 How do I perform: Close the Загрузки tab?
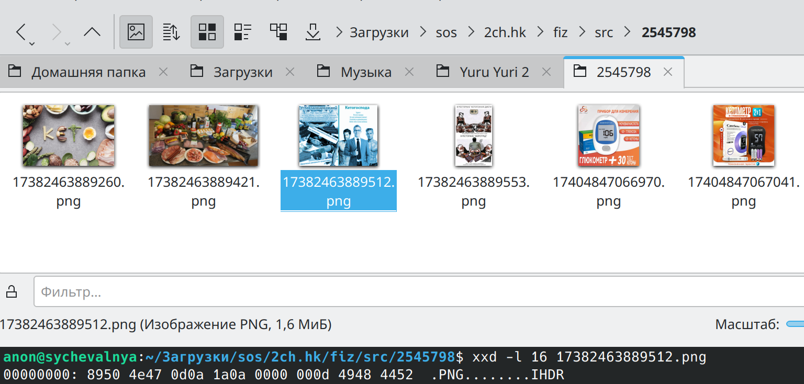pos(291,72)
